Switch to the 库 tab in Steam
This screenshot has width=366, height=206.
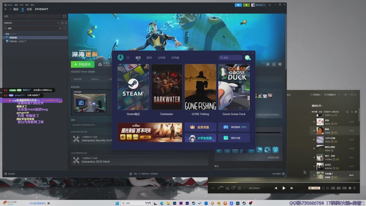click(x=22, y=9)
